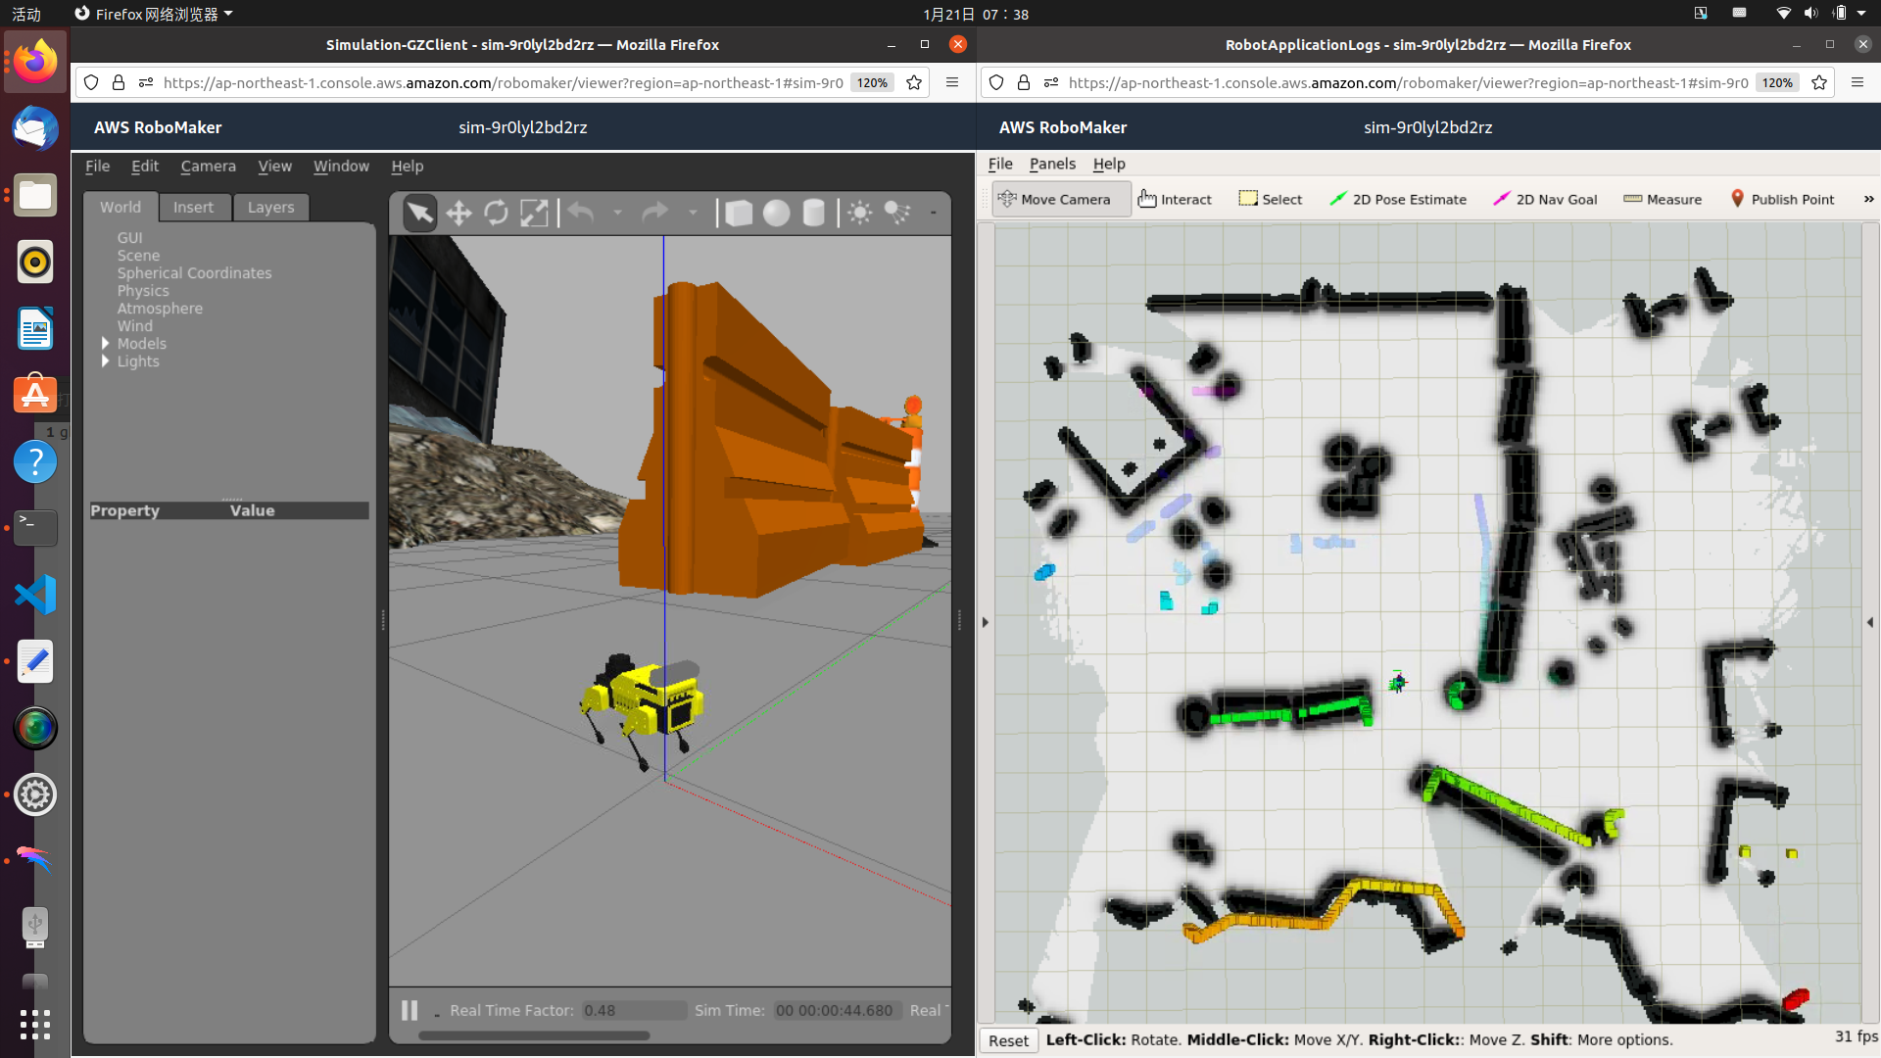Image resolution: width=1881 pixels, height=1058 pixels.
Task: Show hidden RViz toolbar tools
Action: [x=1868, y=199]
